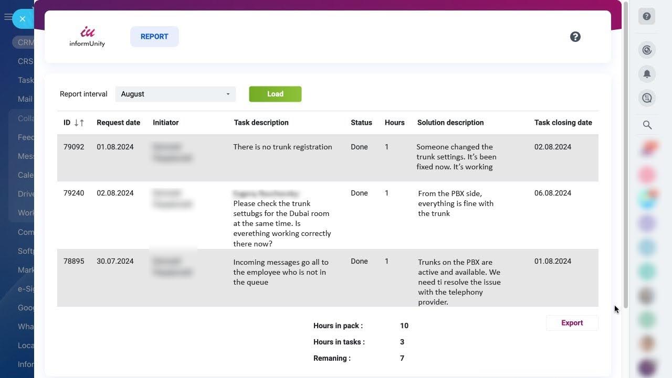
Task: Click the informUnity logo
Action: pyautogui.click(x=87, y=36)
